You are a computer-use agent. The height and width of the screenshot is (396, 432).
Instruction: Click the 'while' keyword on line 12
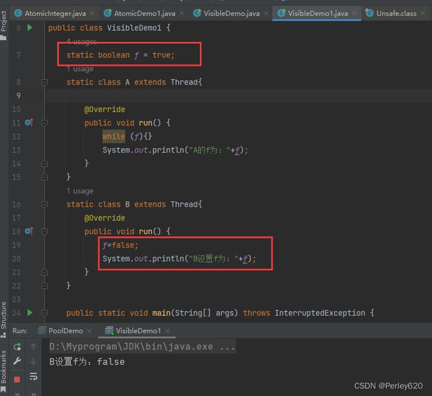coord(114,136)
